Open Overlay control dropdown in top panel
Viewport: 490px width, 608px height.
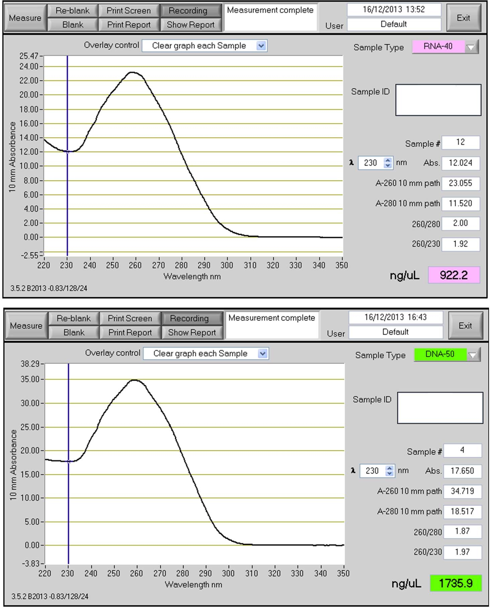tap(261, 46)
